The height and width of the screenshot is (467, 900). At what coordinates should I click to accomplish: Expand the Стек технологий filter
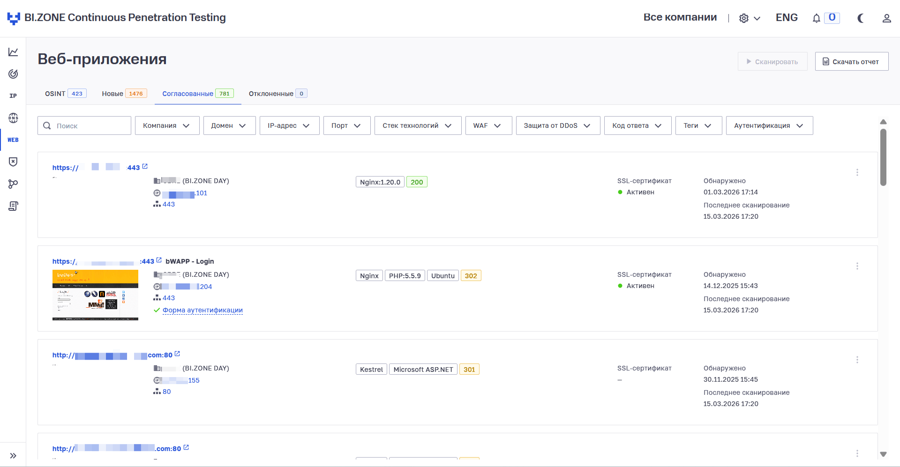tap(417, 126)
